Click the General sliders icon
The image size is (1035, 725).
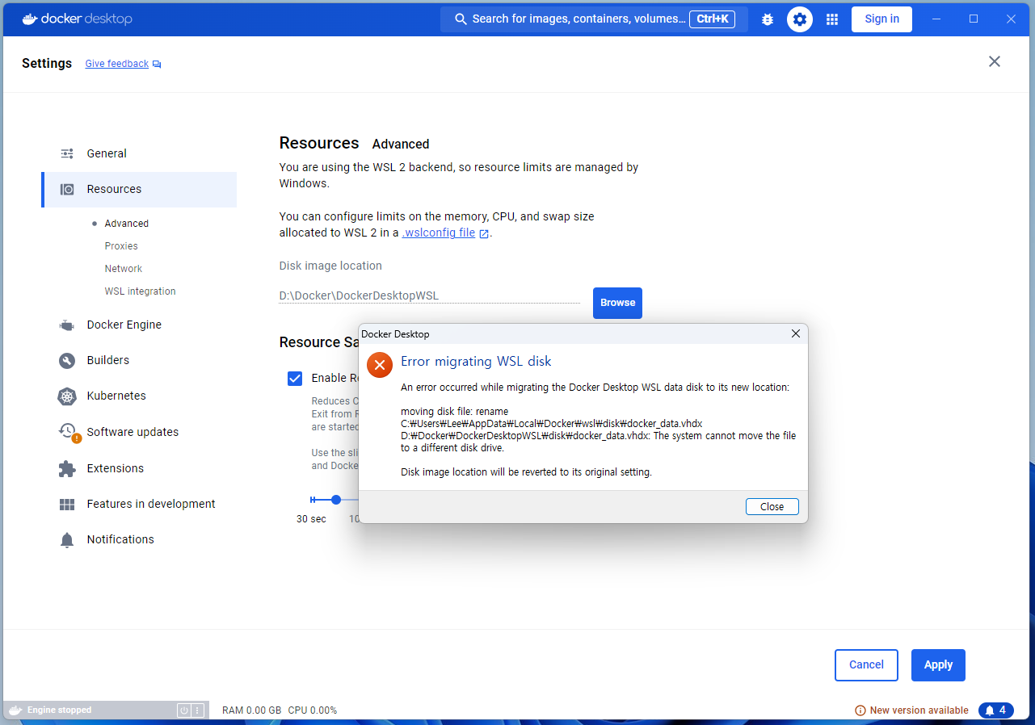67,153
